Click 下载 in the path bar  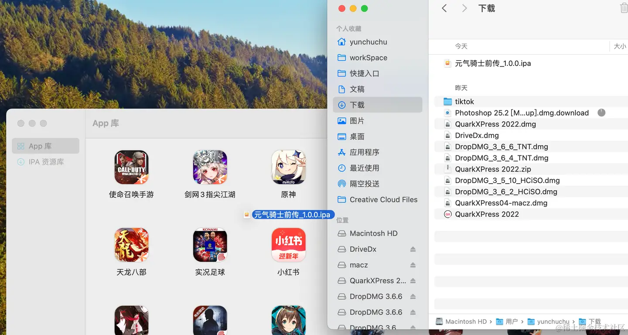pos(590,321)
